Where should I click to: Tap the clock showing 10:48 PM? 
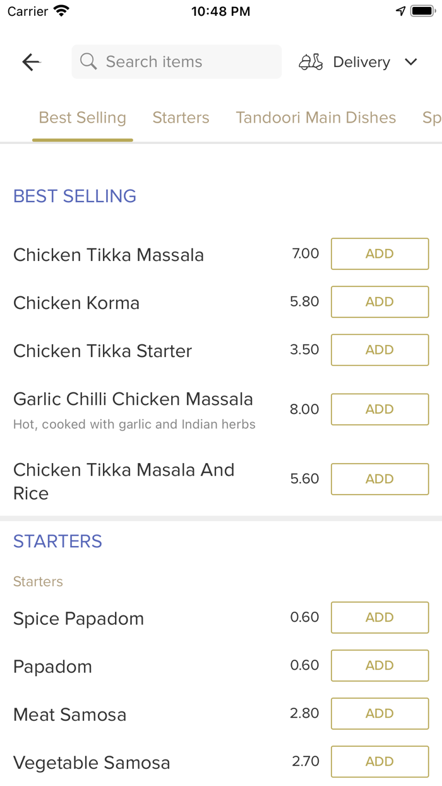click(x=220, y=10)
